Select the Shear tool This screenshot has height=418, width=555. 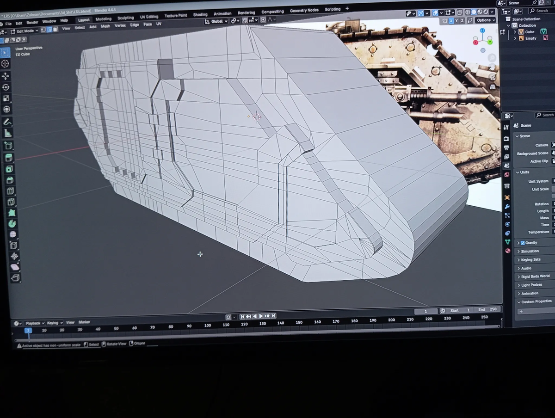[15, 267]
